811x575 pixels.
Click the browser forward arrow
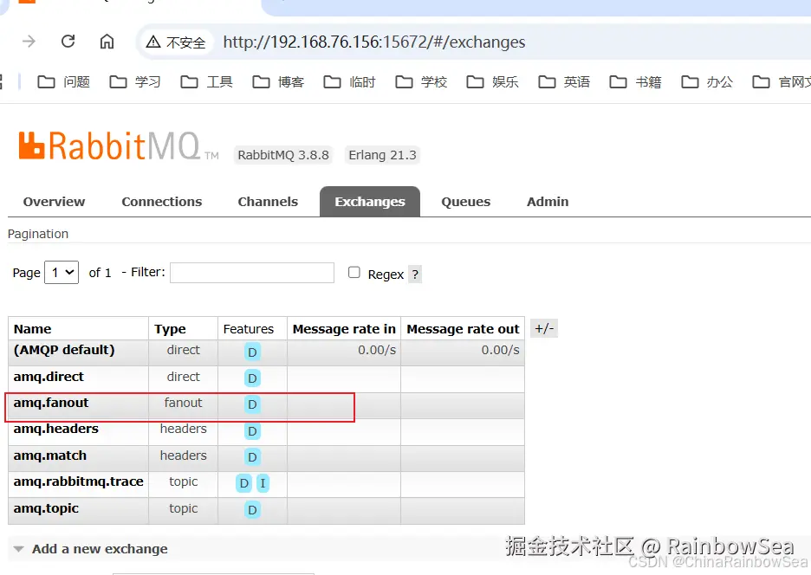(29, 42)
